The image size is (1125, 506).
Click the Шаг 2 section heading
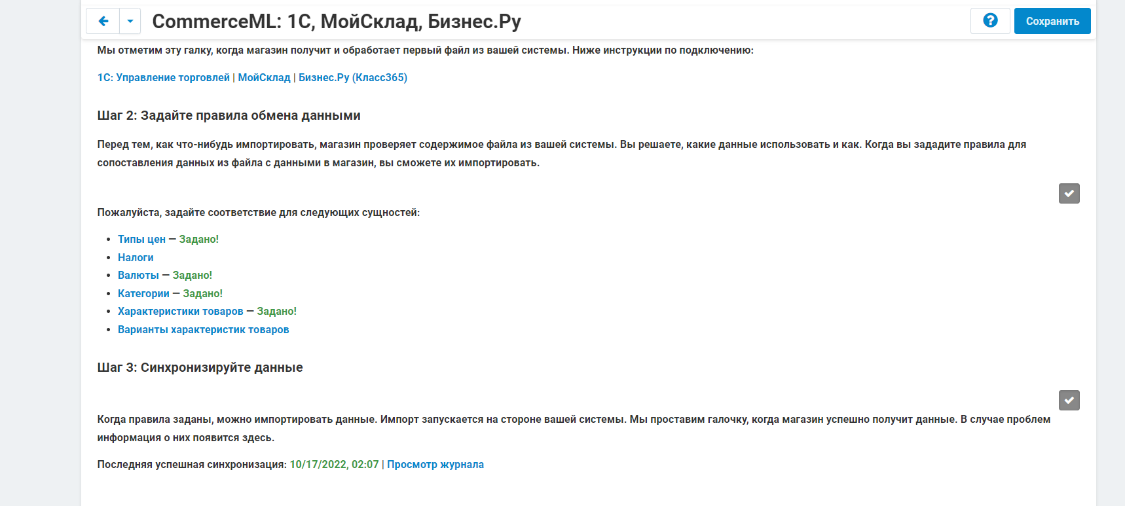[229, 115]
